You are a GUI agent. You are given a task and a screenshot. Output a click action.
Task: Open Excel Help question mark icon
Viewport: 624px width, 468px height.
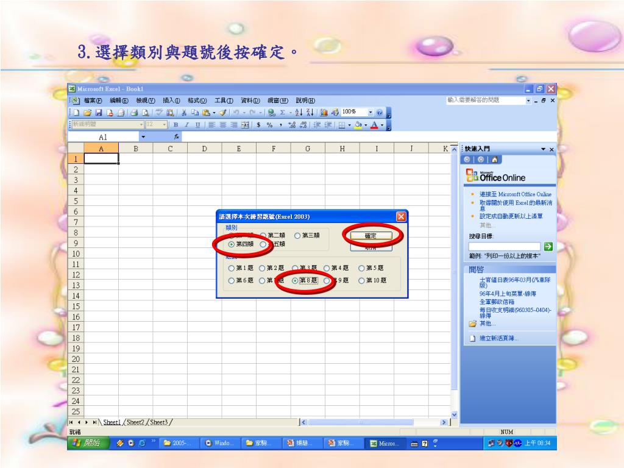click(x=379, y=113)
